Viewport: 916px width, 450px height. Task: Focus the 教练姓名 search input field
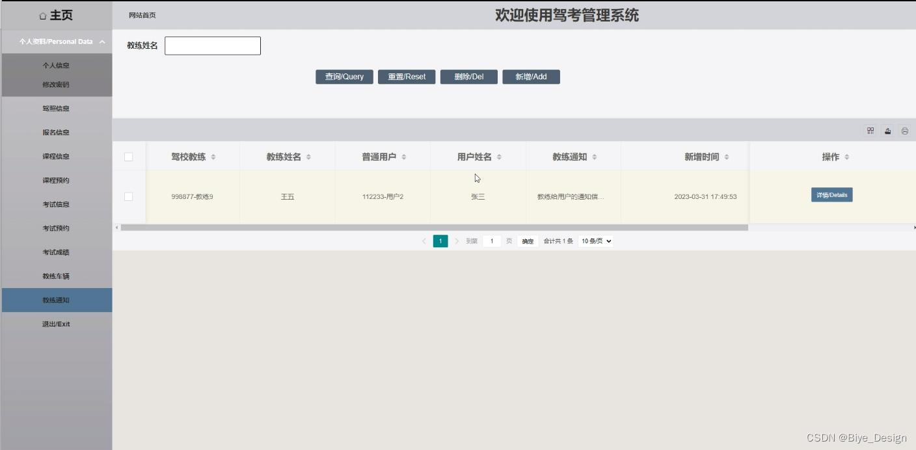pos(213,46)
